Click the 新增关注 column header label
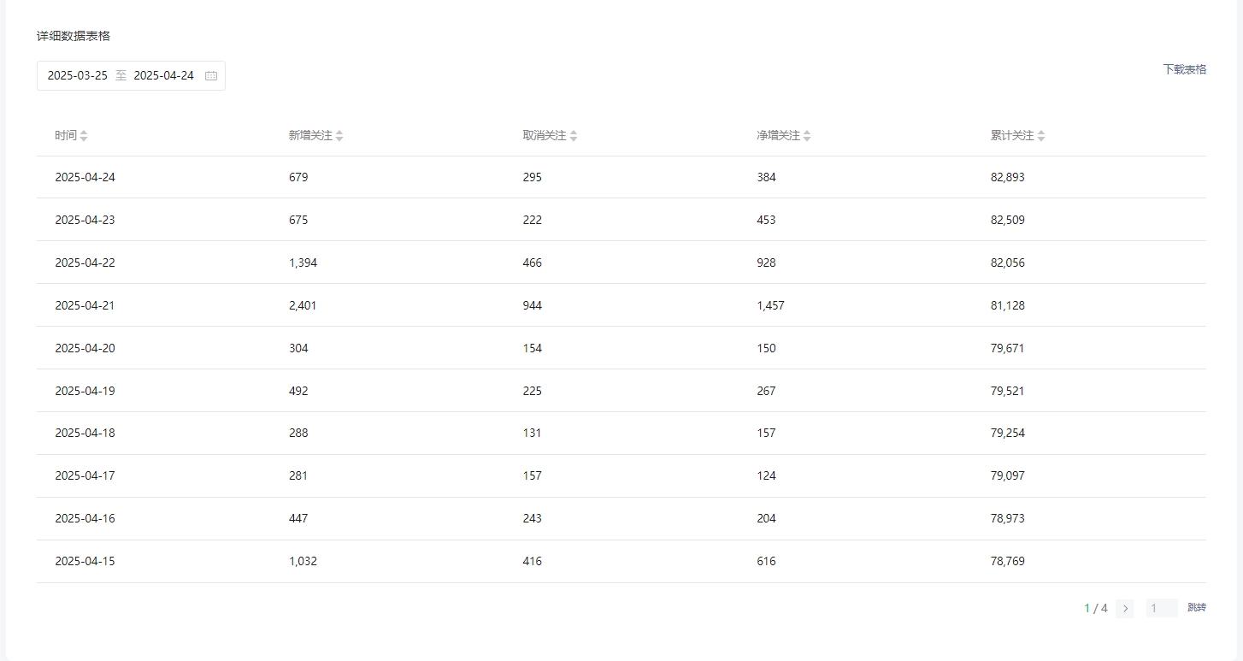1243x661 pixels. pos(310,135)
